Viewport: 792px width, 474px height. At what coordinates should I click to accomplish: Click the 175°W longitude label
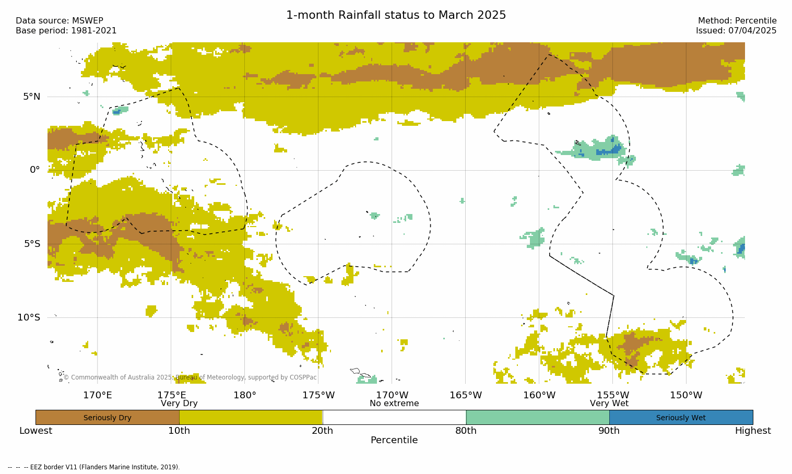[x=318, y=395]
